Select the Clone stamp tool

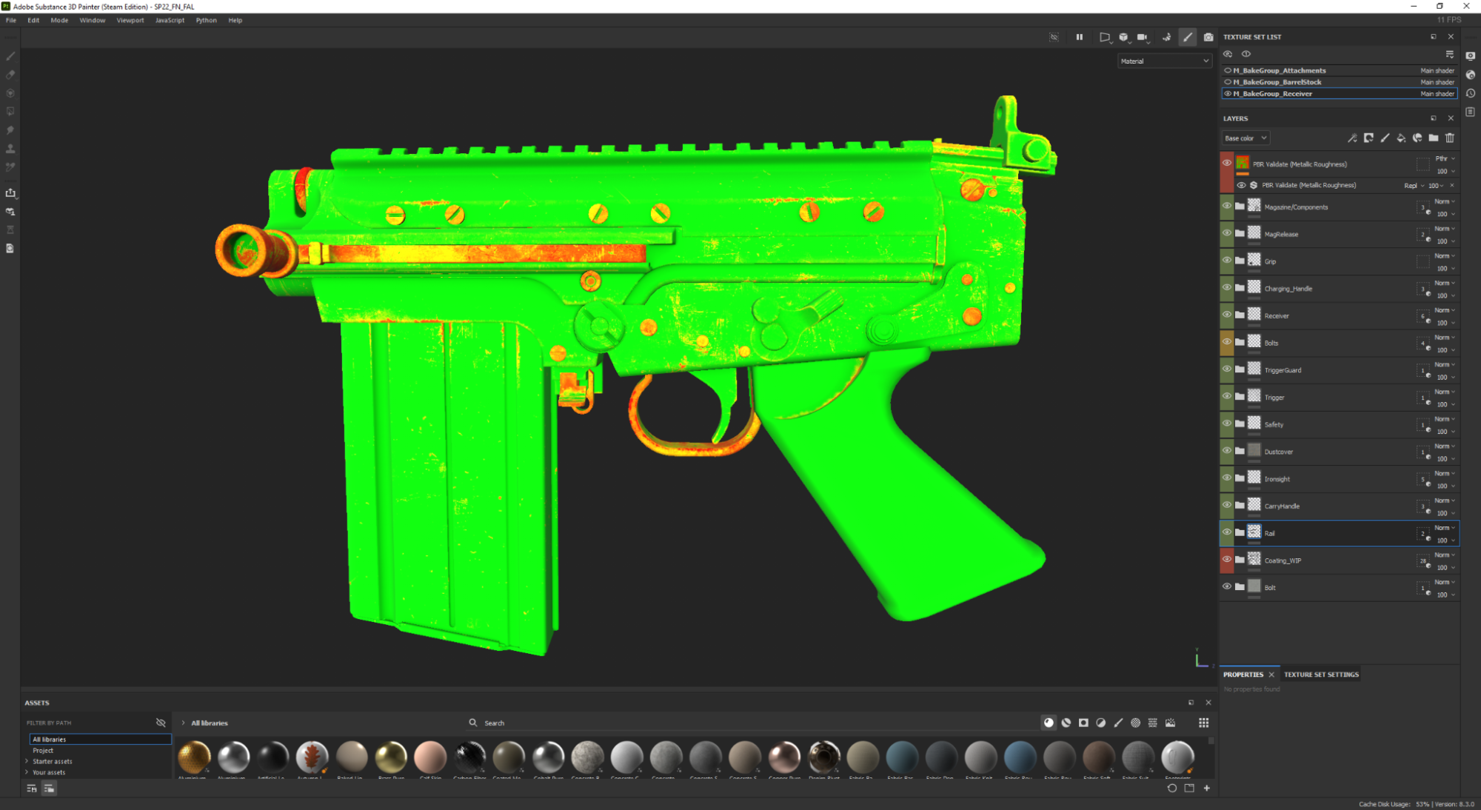point(10,147)
